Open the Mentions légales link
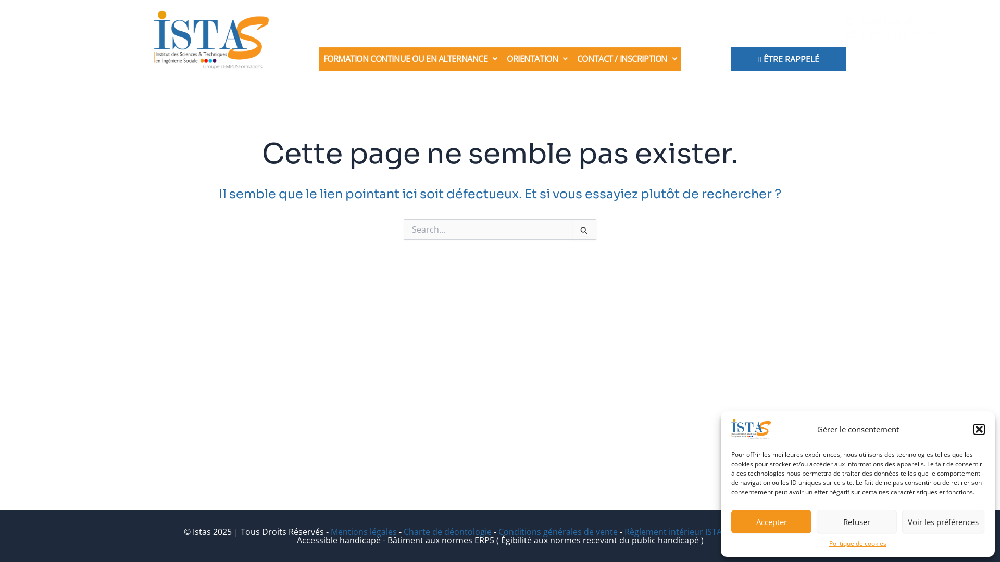Image resolution: width=1000 pixels, height=562 pixels. [x=363, y=531]
